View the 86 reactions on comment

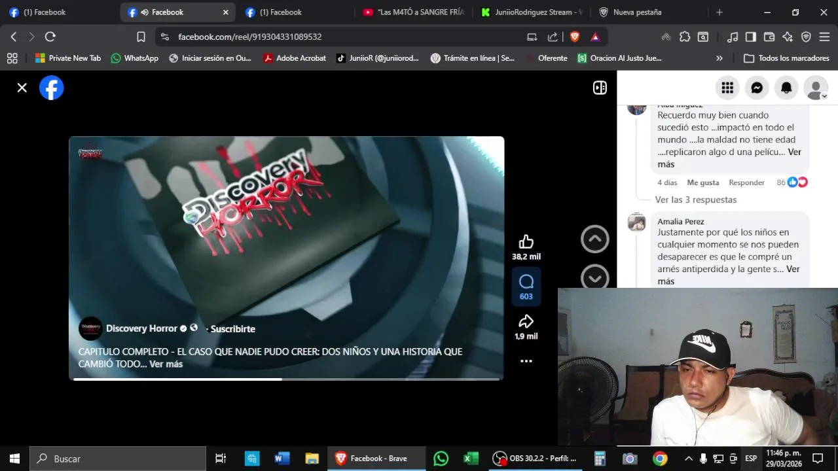point(792,183)
